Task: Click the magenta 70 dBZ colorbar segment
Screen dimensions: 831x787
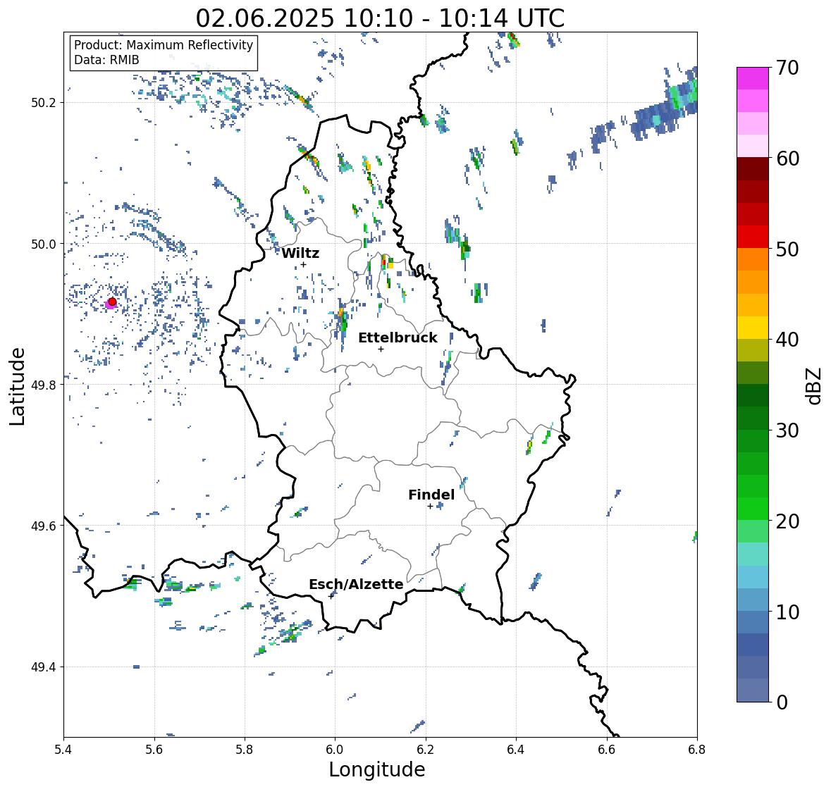Action: click(x=753, y=78)
